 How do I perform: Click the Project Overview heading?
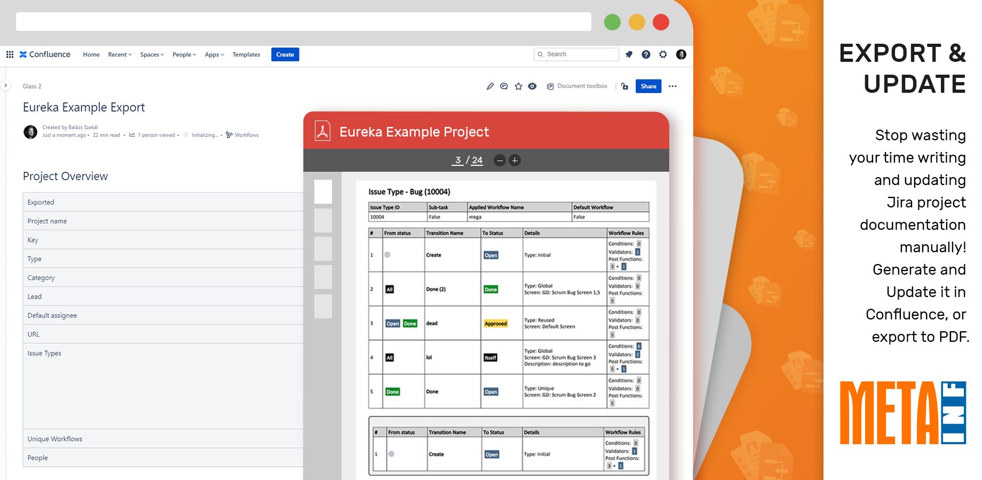click(65, 176)
